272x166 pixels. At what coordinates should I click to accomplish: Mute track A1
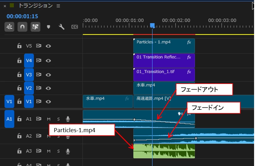tap(48, 119)
